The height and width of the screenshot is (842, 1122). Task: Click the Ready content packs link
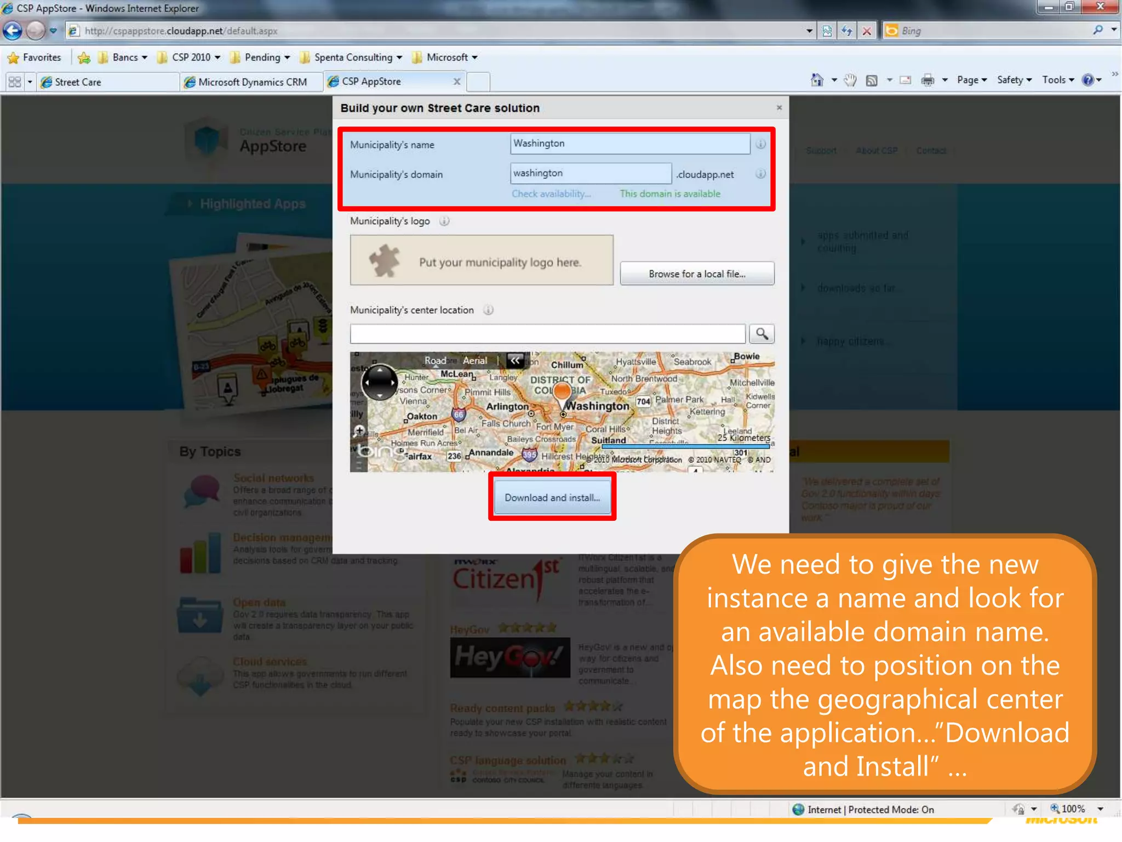(x=502, y=708)
